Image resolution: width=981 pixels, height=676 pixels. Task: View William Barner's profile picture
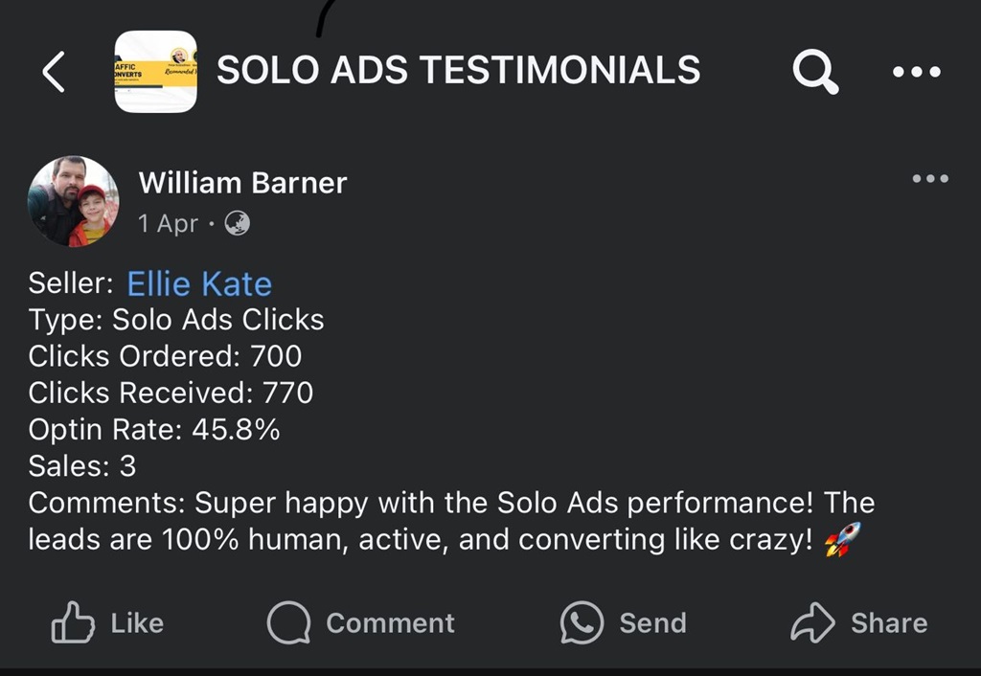[74, 202]
